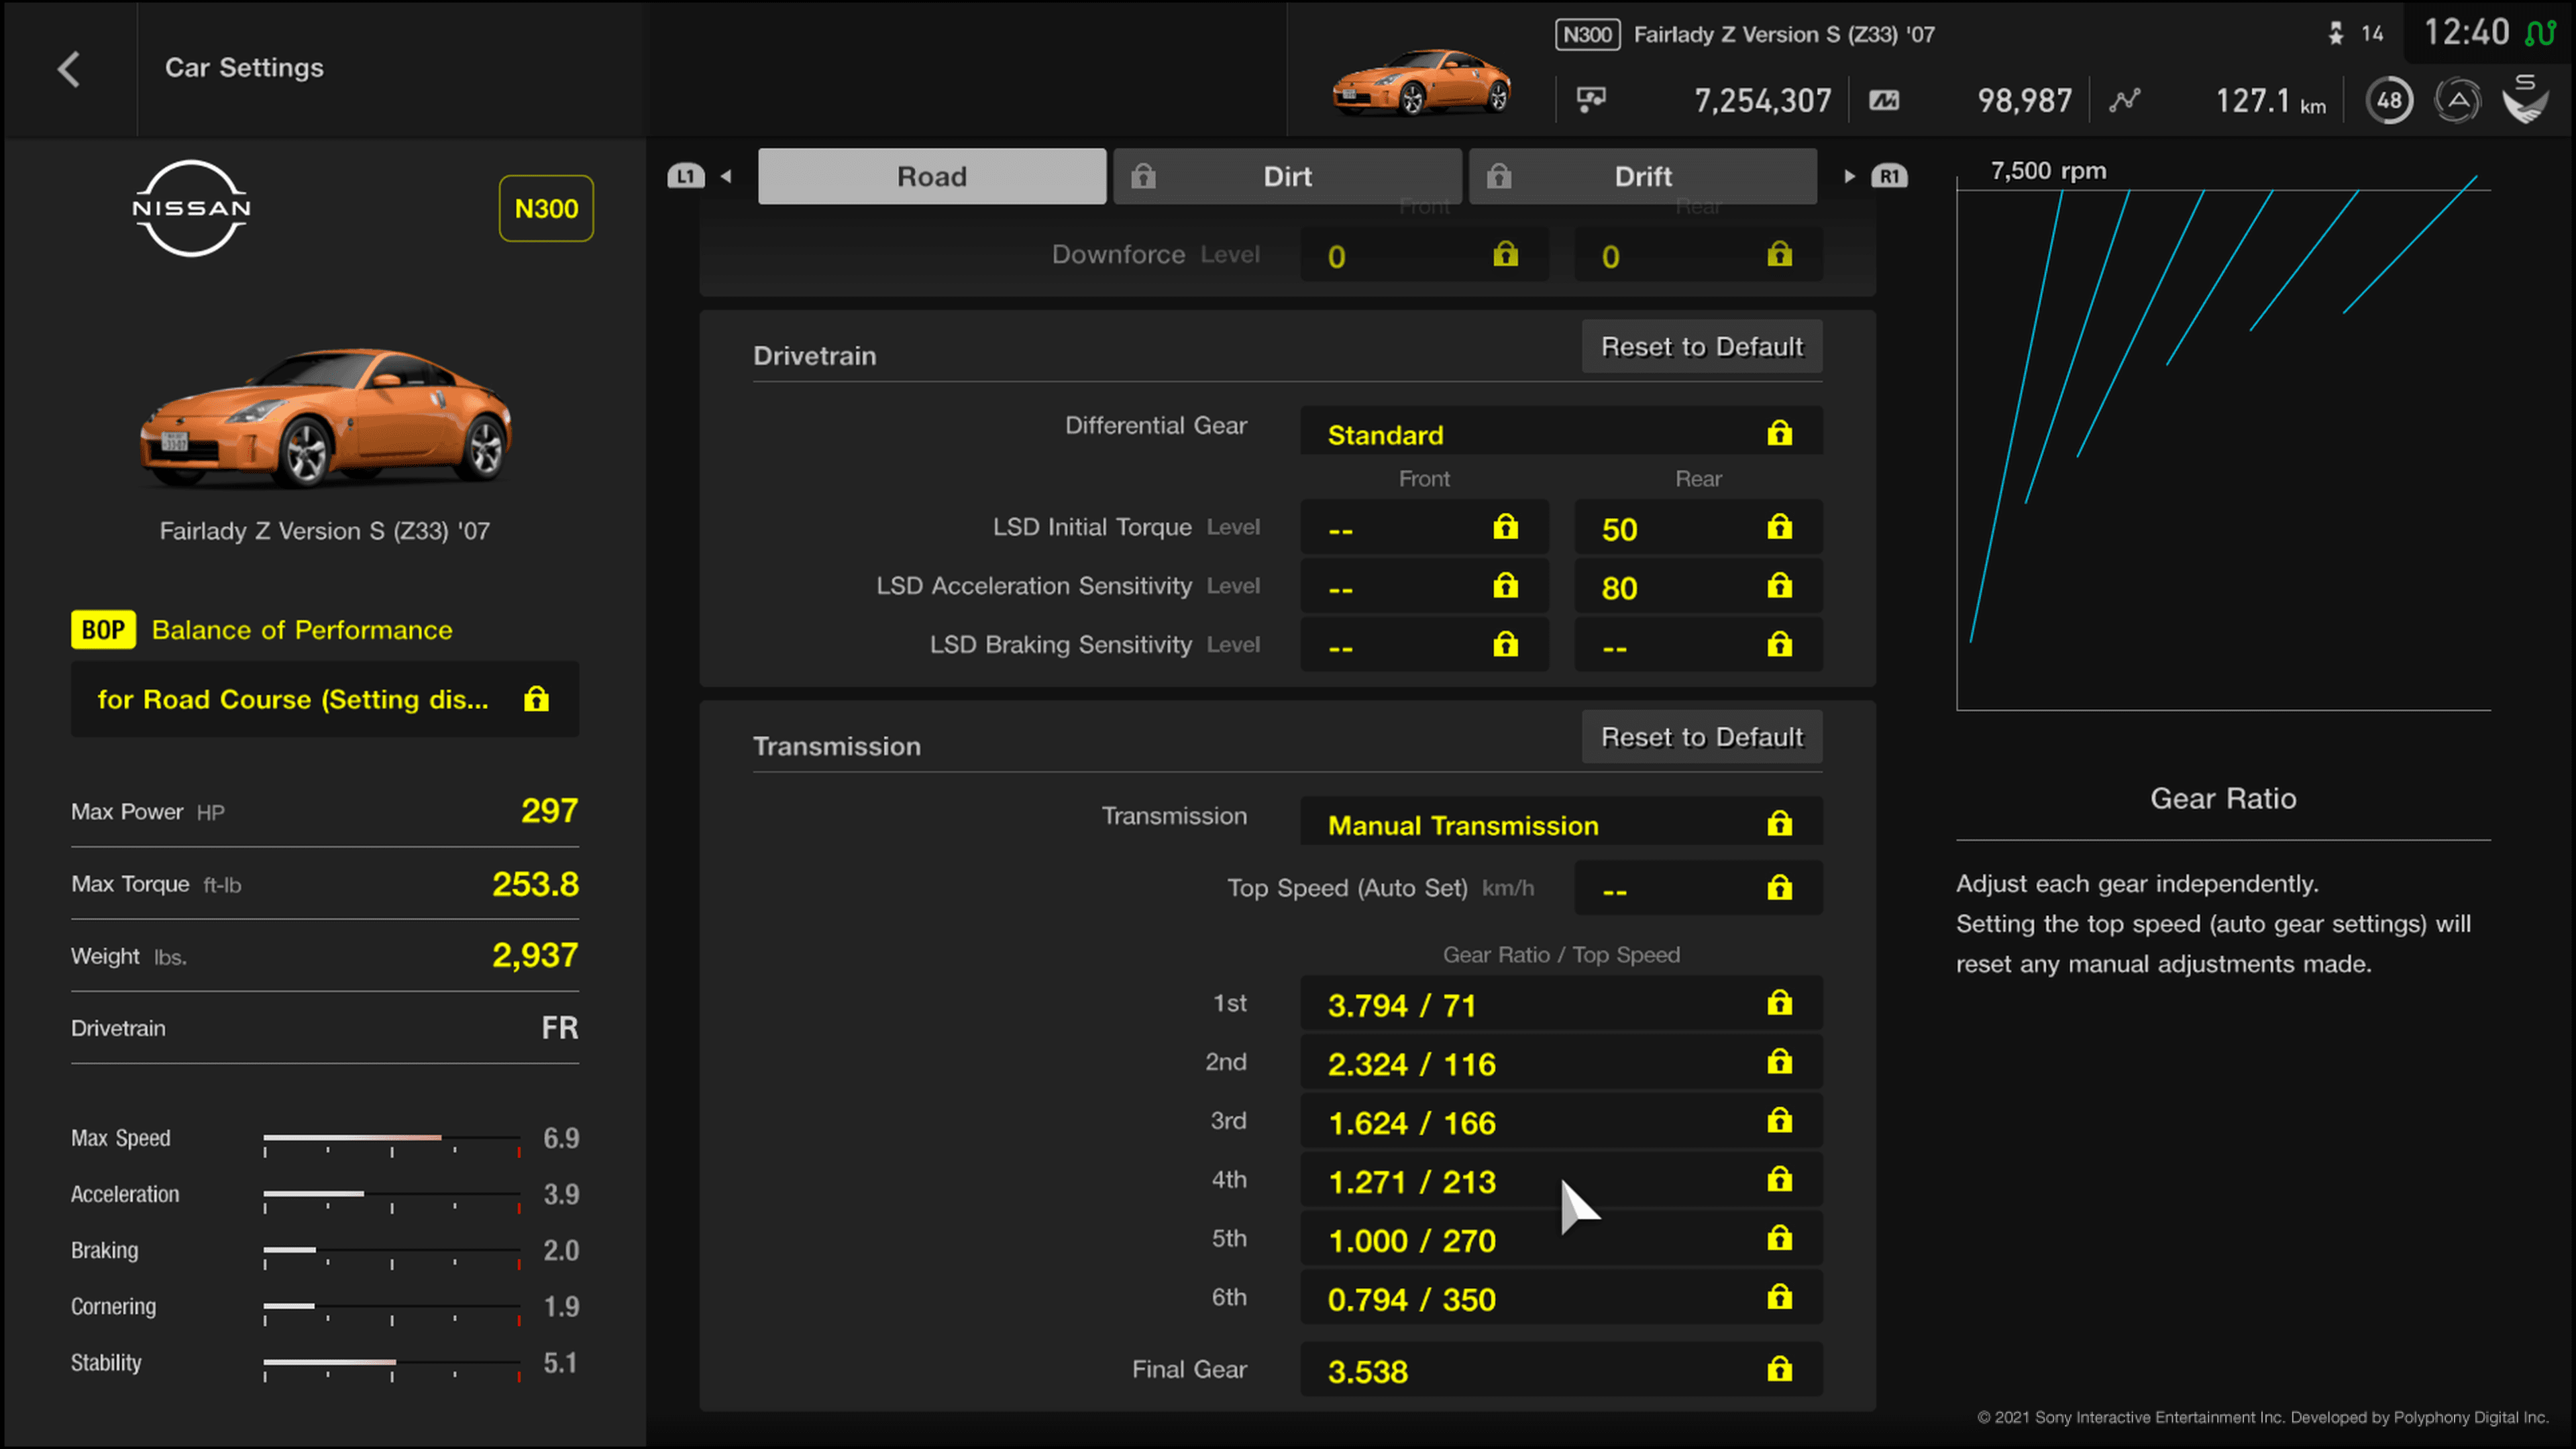Click the lock icon on Differential Gear
The height and width of the screenshot is (1449, 2576).
[x=1779, y=432]
